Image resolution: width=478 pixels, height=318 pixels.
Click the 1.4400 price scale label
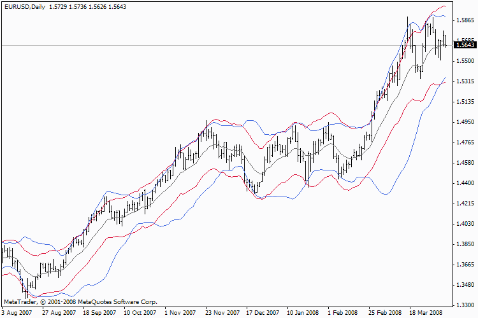(x=465, y=183)
